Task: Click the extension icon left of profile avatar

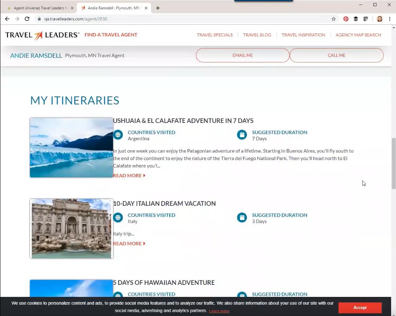Action: tap(366, 19)
